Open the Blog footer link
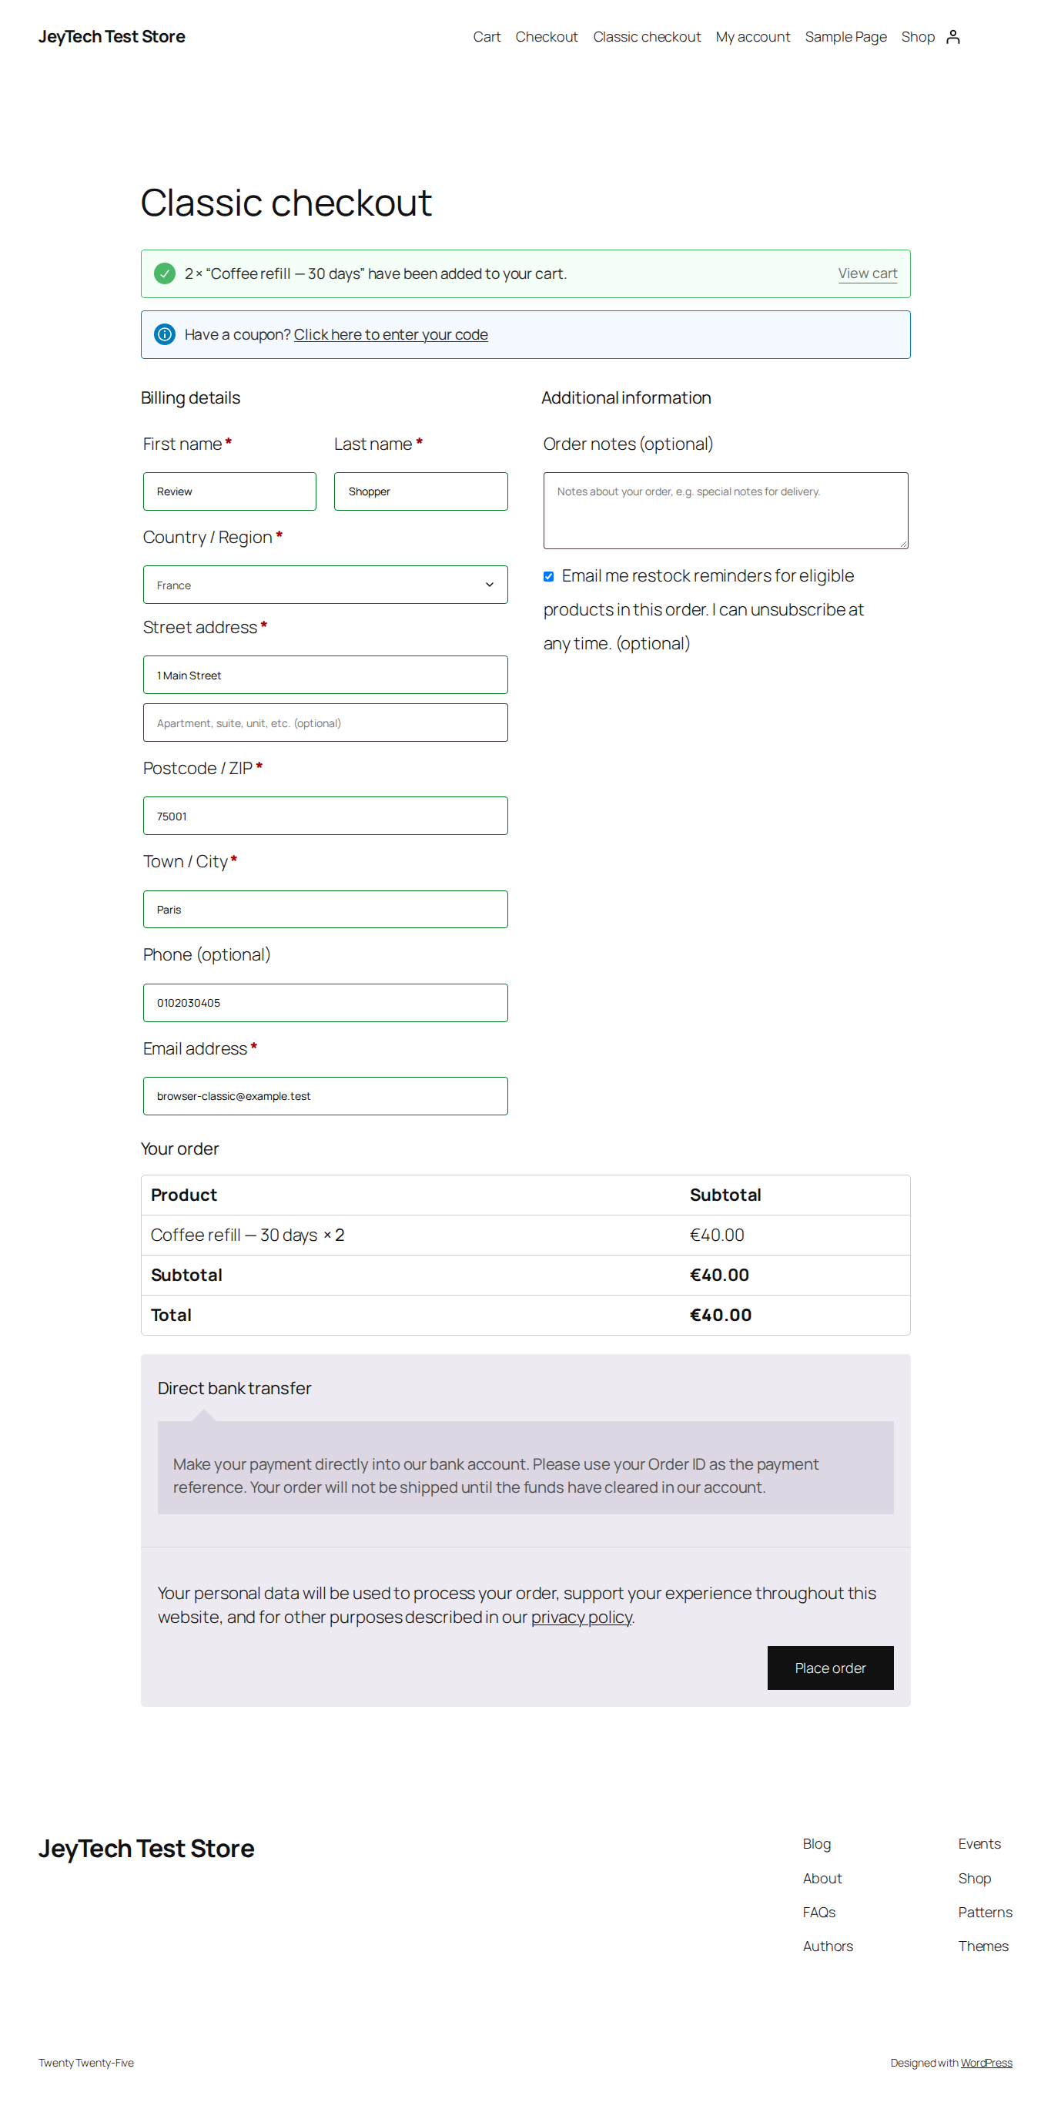Screen dimensions: 1051x2109 [x=816, y=1844]
